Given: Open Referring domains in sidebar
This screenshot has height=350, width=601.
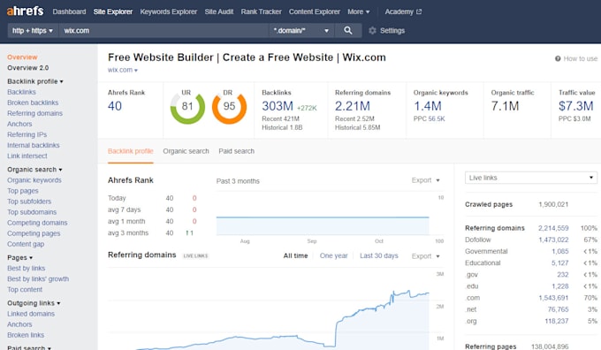Looking at the screenshot, I should [34, 113].
